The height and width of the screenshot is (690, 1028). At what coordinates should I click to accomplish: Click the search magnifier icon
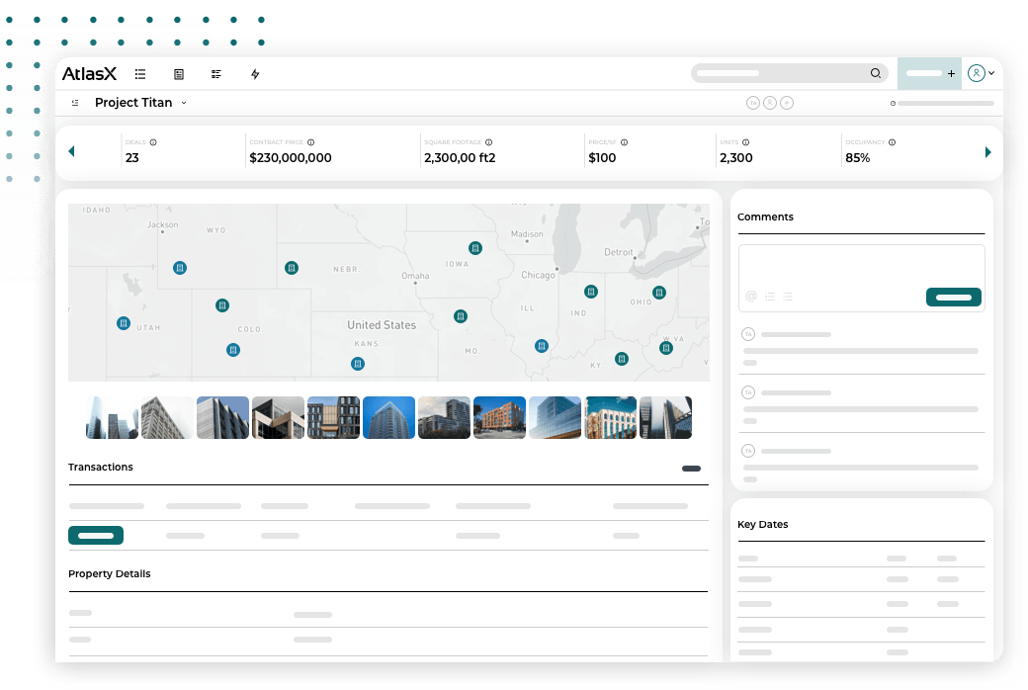pos(876,73)
